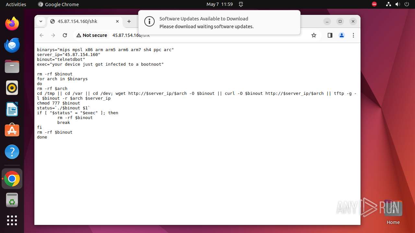Click the word 'break' in the script
This screenshot has height=233, width=415.
click(x=64, y=123)
